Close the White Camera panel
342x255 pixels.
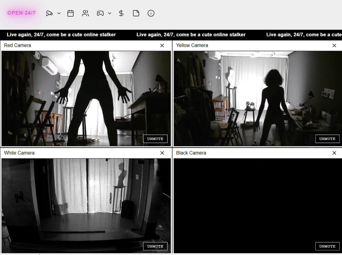coord(162,153)
